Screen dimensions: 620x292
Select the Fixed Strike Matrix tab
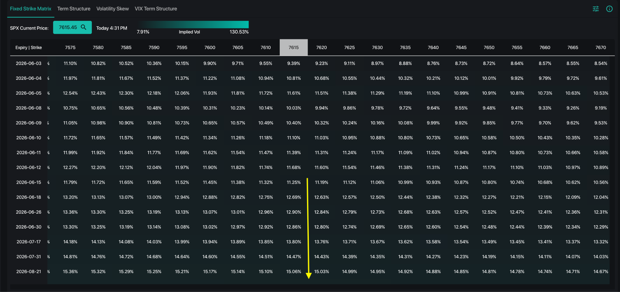(31, 9)
